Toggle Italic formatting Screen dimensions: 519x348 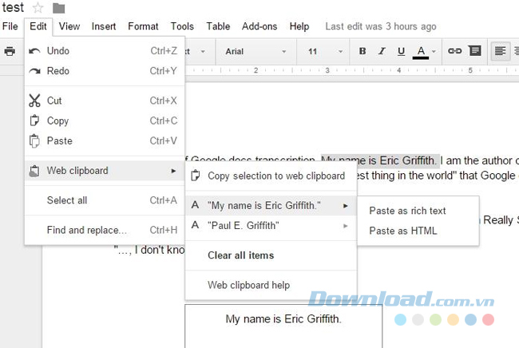[x=382, y=51]
